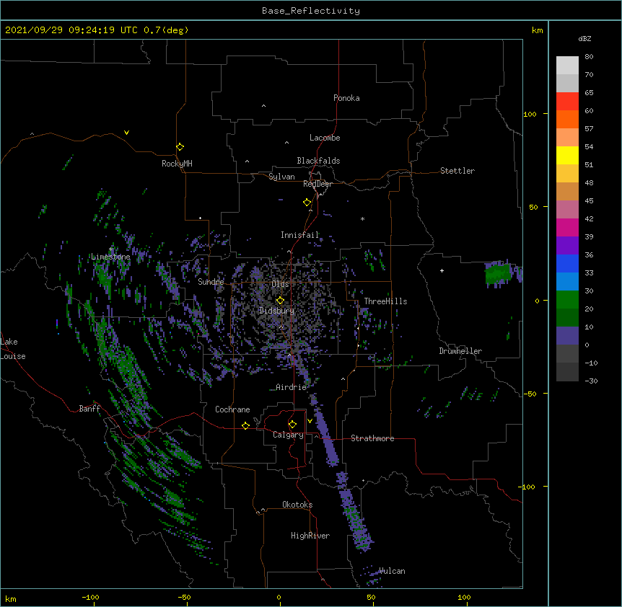Click the RockyMH town label
This screenshot has width=622, height=607.
point(177,164)
